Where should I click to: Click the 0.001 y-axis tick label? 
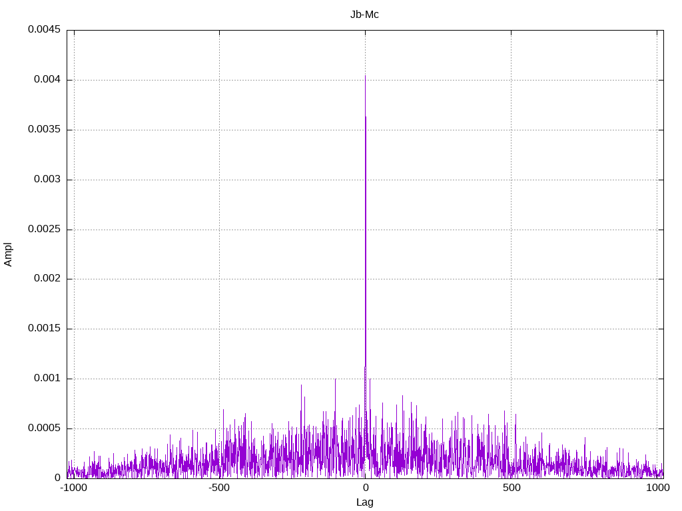click(47, 379)
